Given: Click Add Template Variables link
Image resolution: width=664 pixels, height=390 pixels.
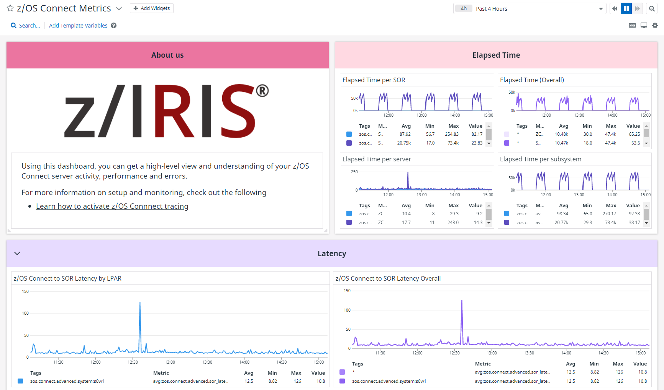Looking at the screenshot, I should coord(78,26).
